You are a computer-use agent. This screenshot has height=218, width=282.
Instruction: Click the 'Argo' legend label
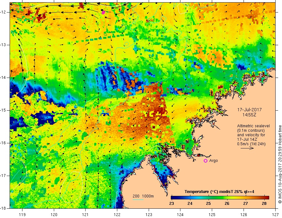click(x=213, y=161)
